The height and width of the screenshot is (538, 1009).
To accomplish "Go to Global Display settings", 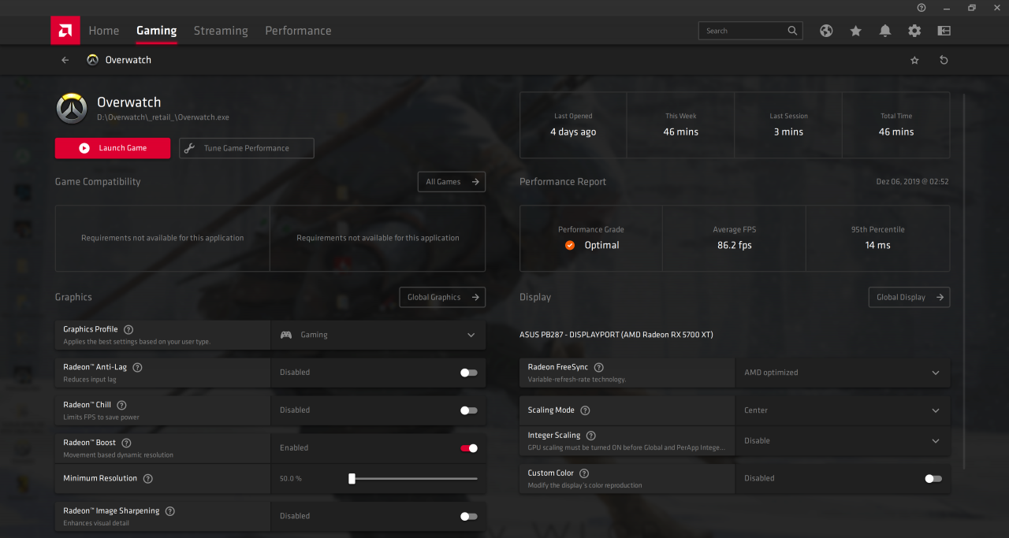I will pos(909,297).
